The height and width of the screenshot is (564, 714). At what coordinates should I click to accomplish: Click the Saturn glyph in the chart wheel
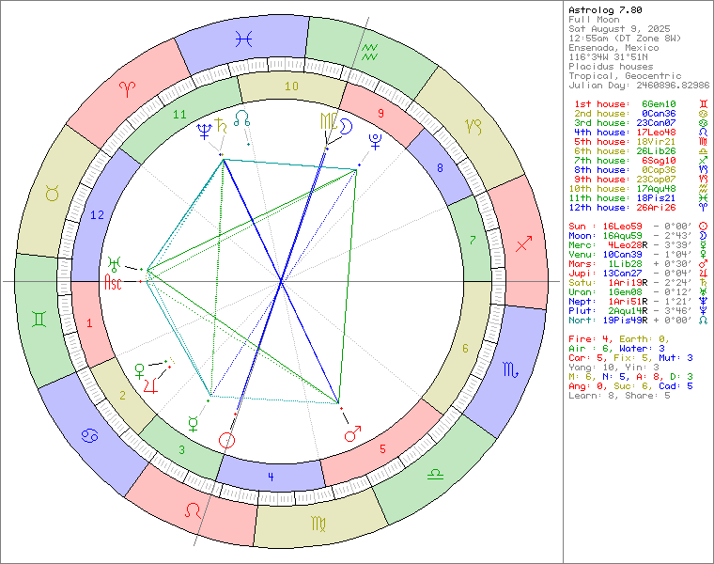coord(220,123)
